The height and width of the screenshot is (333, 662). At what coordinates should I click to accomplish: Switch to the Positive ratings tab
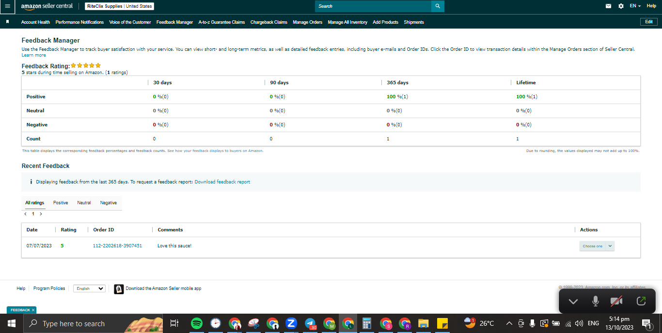tap(61, 203)
